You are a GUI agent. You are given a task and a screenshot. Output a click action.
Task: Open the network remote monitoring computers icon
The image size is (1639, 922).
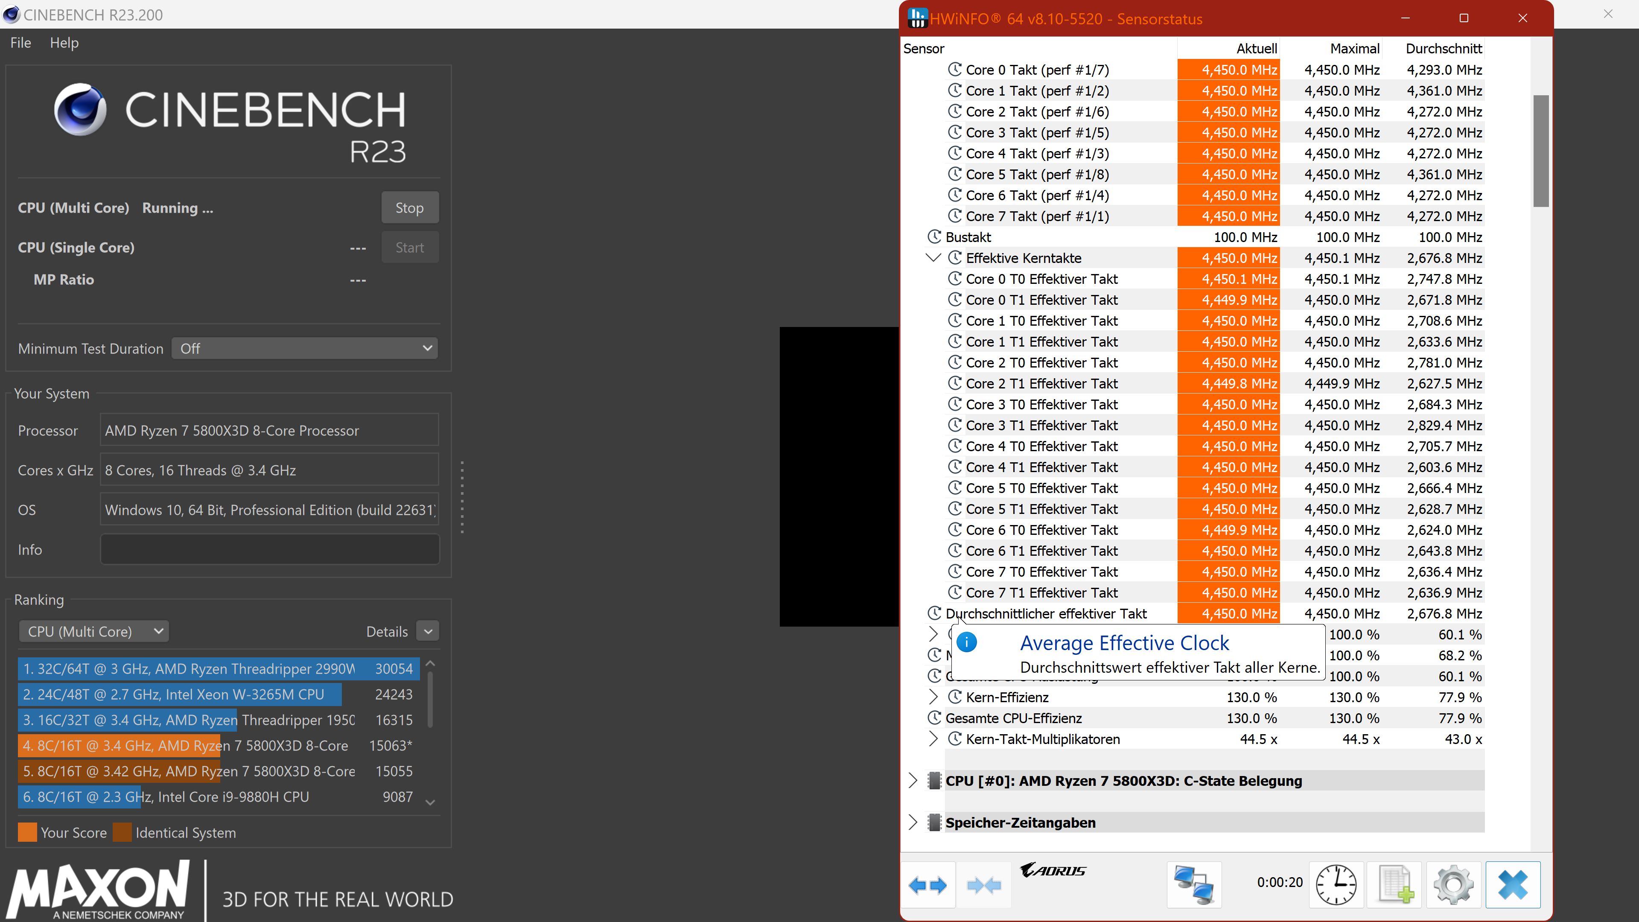1194,884
